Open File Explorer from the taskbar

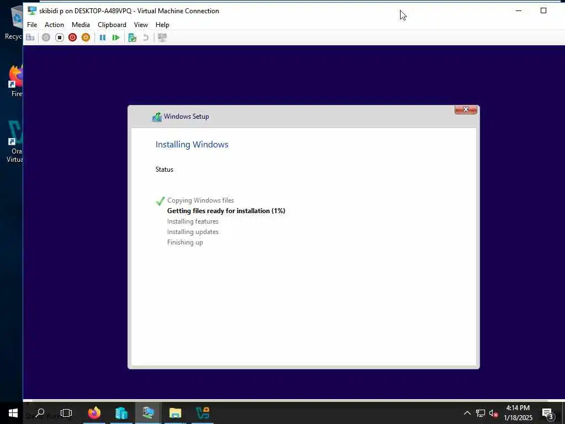(x=175, y=413)
